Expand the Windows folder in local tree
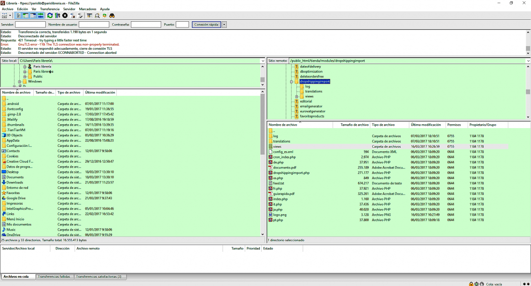Screen dimensions: 531x286 pyautogui.click(x=20, y=82)
